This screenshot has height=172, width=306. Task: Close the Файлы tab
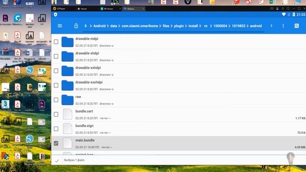pos(143,9)
